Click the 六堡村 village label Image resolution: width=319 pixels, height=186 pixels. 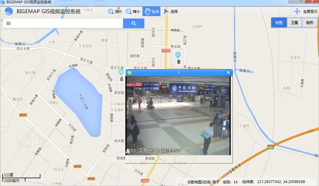244,126
